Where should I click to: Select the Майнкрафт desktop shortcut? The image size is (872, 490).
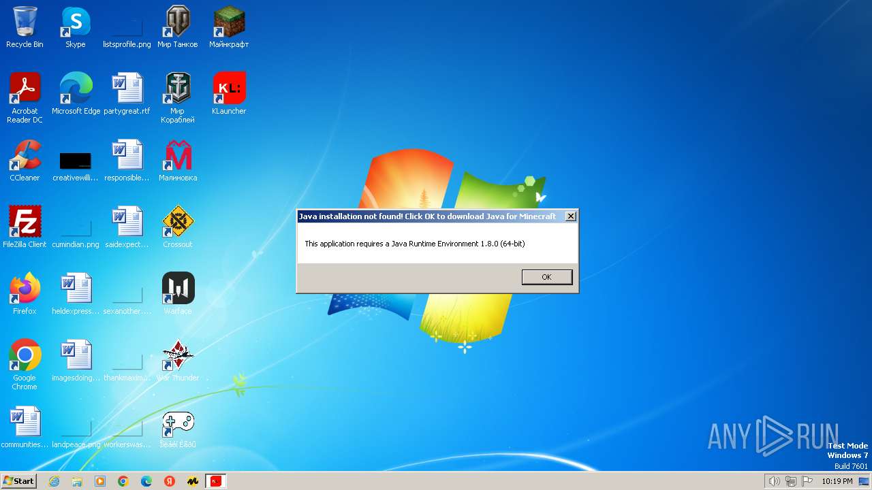point(229,27)
